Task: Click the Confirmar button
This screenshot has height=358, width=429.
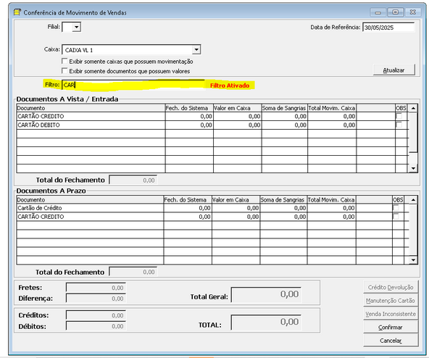Action: coord(391,328)
